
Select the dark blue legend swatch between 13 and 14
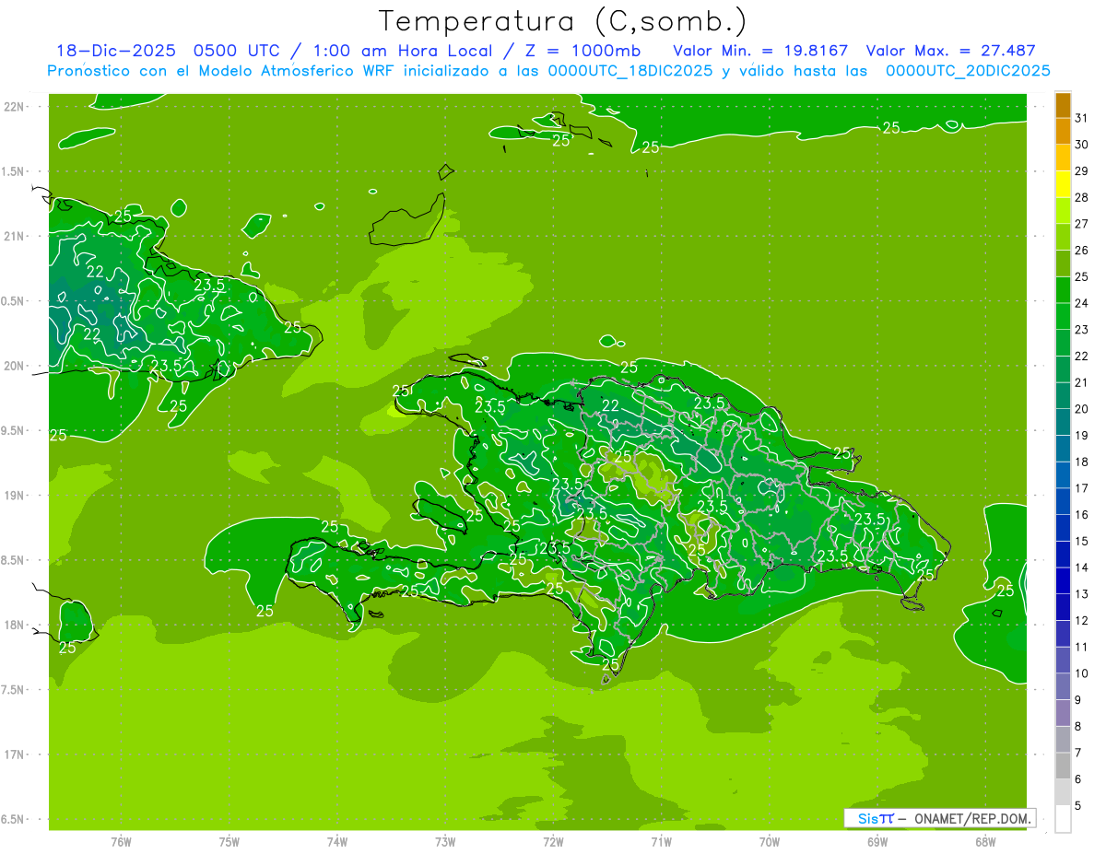pos(1063,581)
